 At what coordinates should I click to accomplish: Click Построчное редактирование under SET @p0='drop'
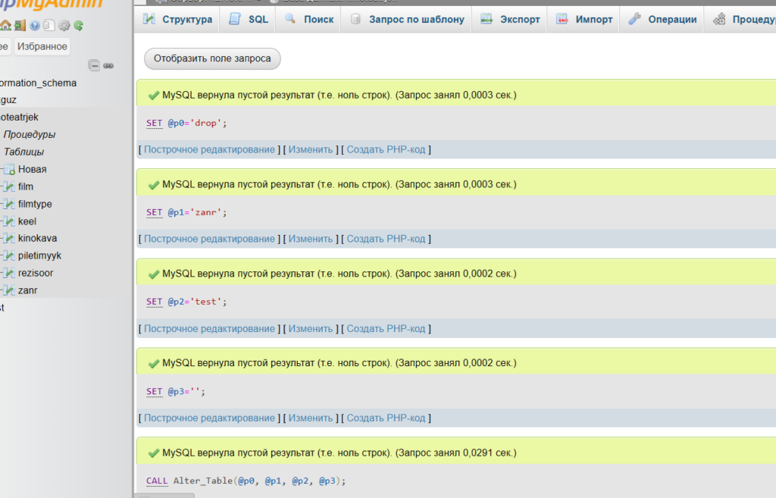209,149
